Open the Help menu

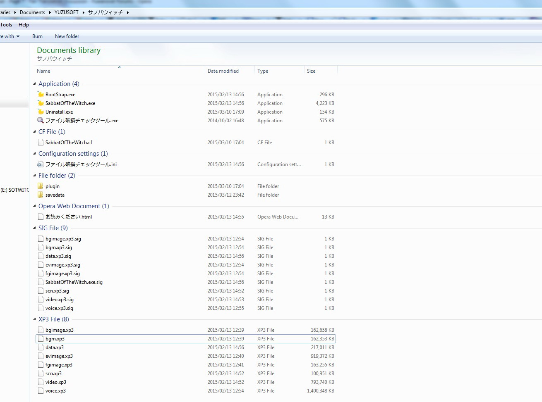click(x=24, y=25)
